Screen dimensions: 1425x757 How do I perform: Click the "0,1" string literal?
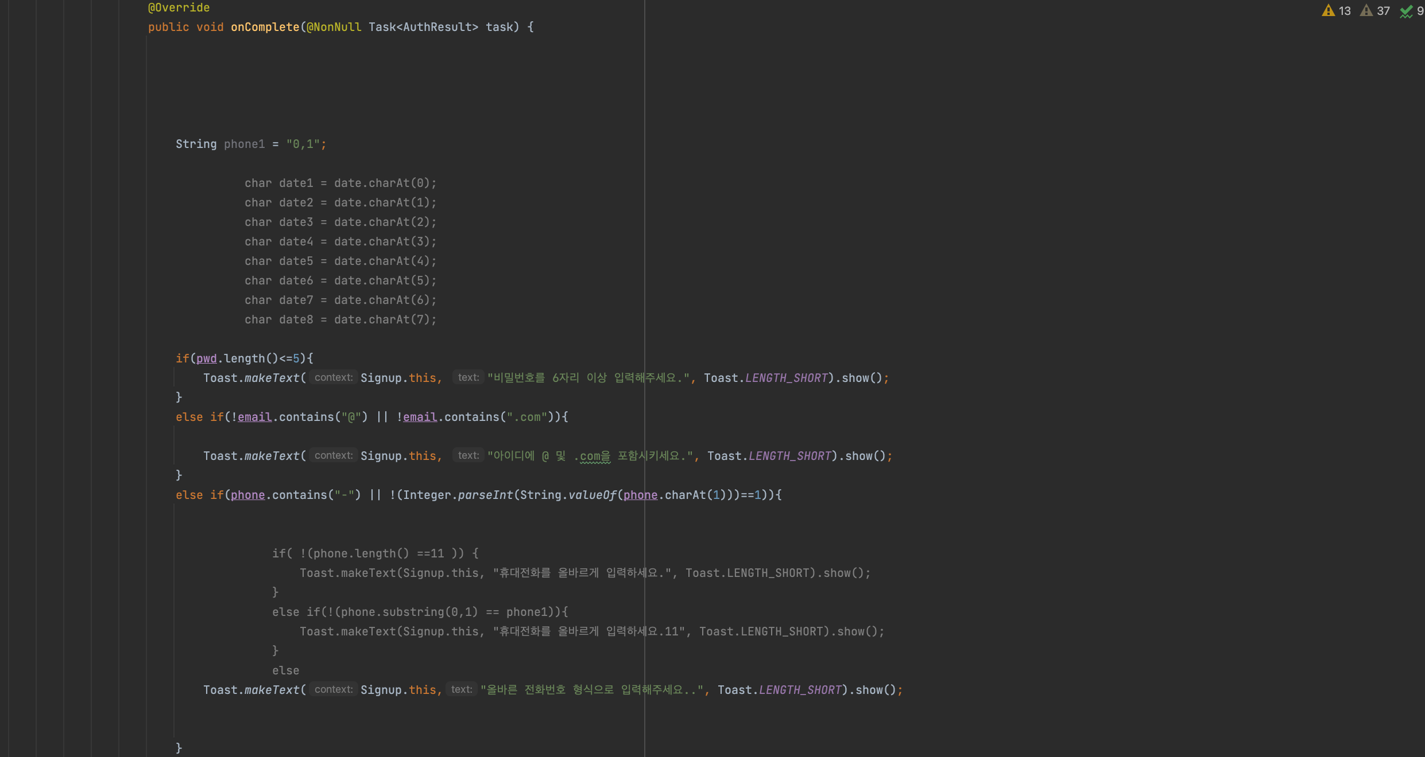click(x=303, y=144)
